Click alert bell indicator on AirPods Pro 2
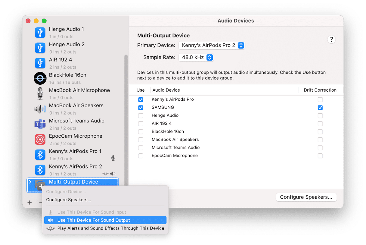The height and width of the screenshot is (245, 366). tap(106, 174)
